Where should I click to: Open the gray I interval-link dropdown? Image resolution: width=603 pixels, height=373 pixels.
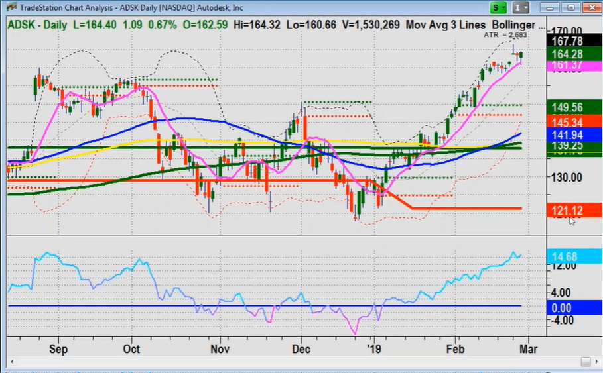pos(521,7)
